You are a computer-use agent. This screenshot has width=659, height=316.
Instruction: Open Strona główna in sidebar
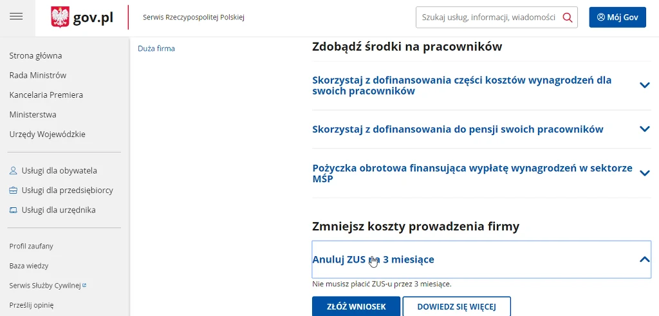pyautogui.click(x=36, y=55)
